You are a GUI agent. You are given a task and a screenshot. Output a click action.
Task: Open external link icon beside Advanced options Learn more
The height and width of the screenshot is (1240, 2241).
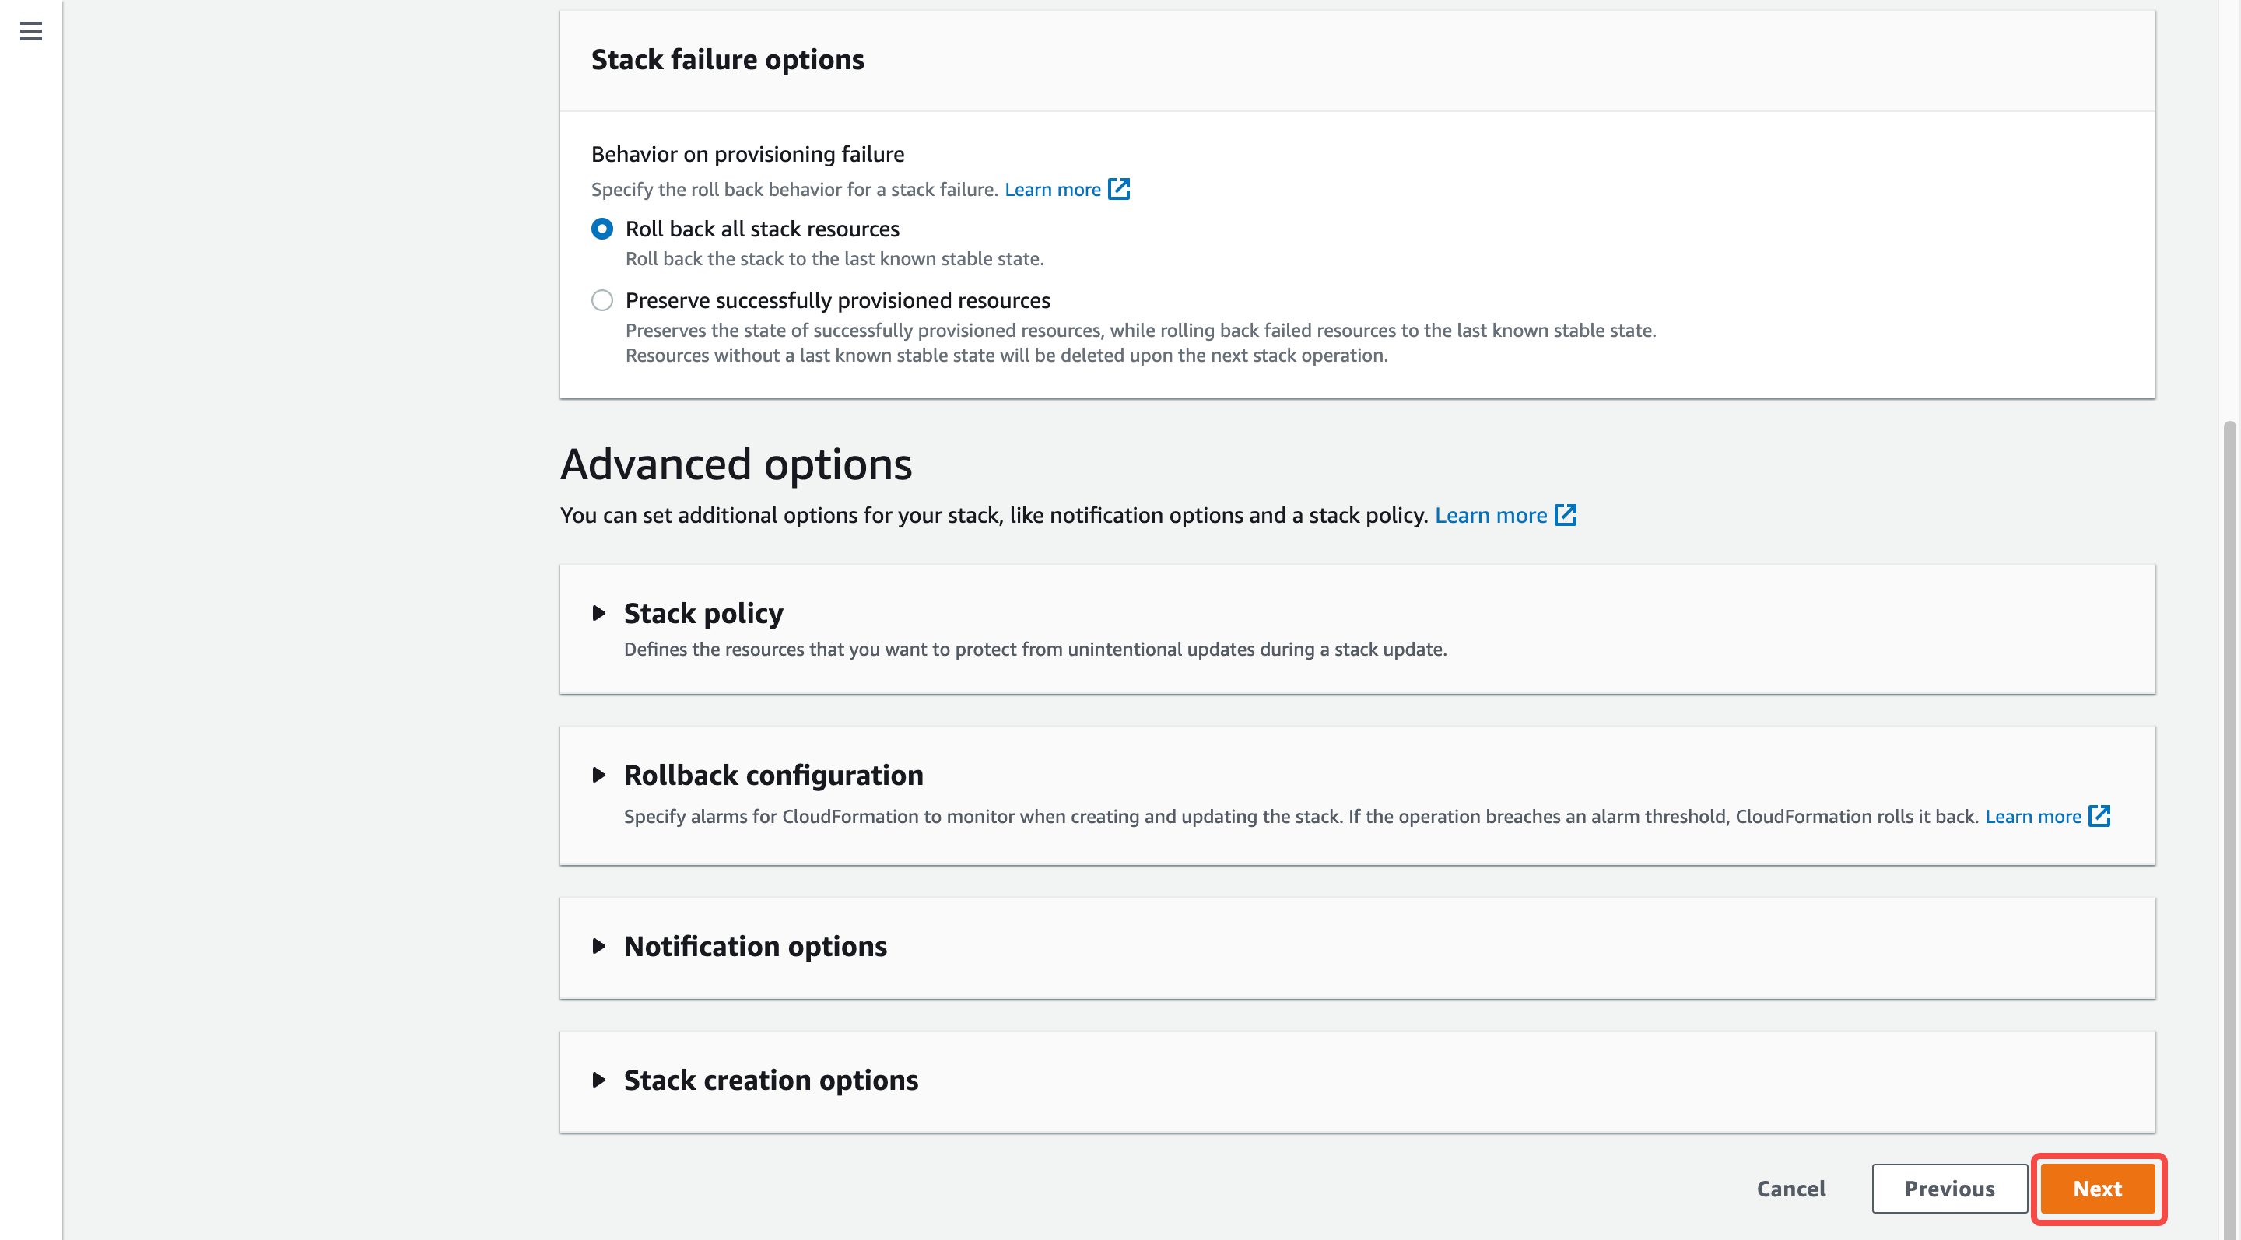pos(1566,515)
